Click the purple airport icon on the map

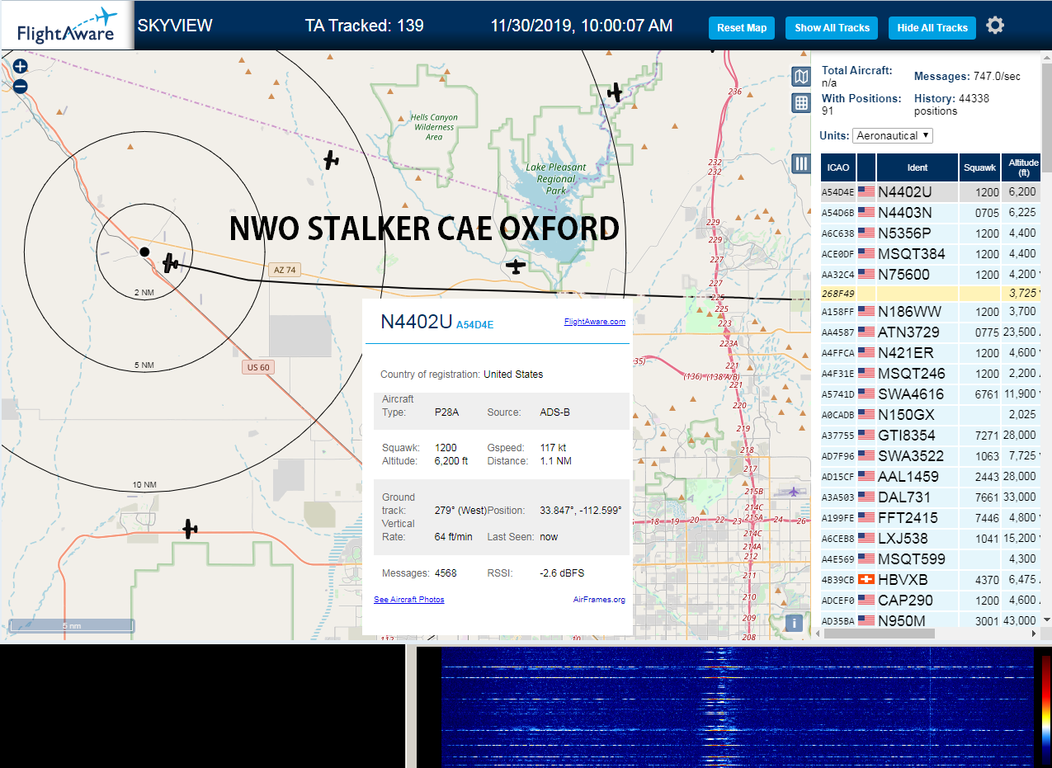[794, 492]
